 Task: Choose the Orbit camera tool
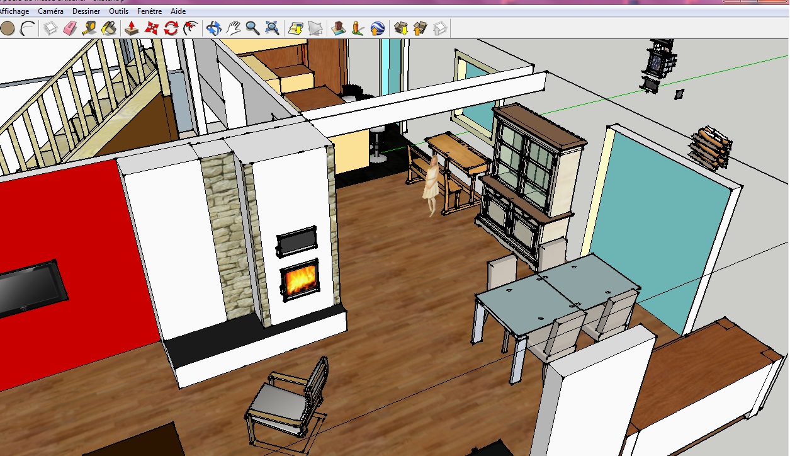pyautogui.click(x=213, y=28)
